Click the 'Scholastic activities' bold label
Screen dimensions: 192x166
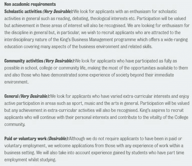[x=23, y=11]
